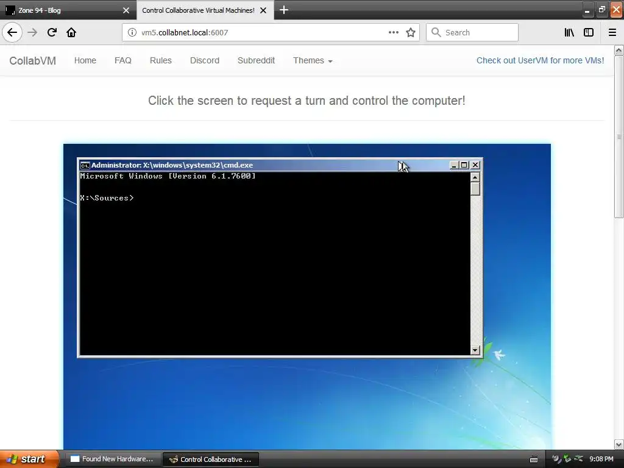
Task: Expand the Themes dropdown
Action: pyautogui.click(x=313, y=60)
